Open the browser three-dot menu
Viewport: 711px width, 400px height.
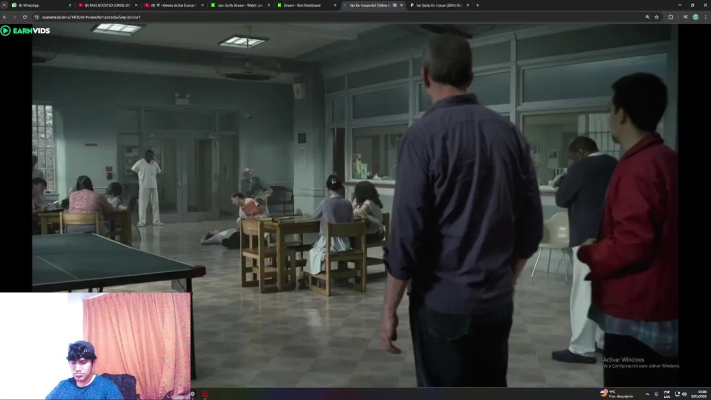pos(705,17)
